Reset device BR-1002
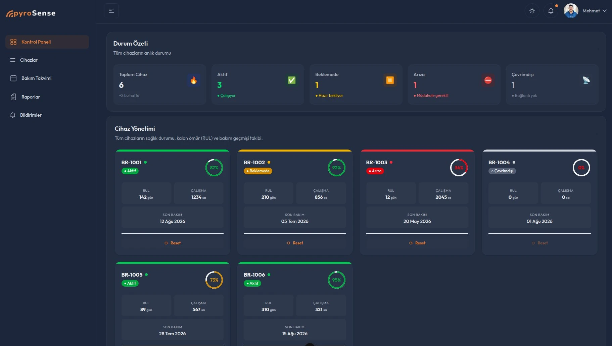Image resolution: width=612 pixels, height=346 pixels. [295, 243]
